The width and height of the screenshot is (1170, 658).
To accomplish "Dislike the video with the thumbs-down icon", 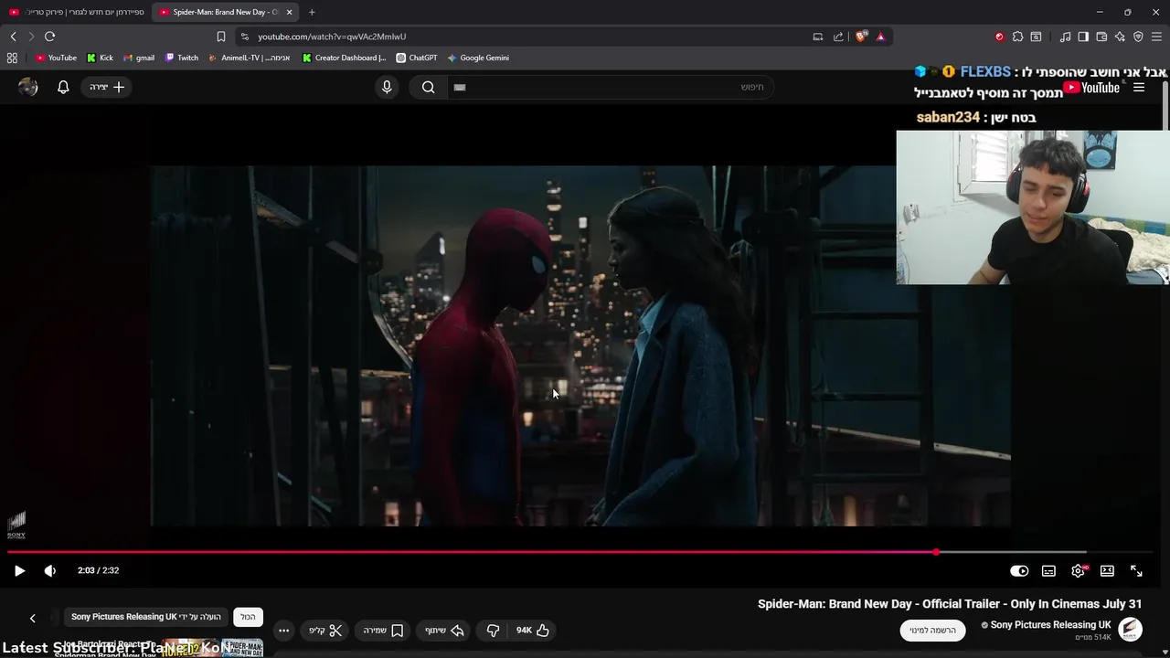I will (493, 630).
